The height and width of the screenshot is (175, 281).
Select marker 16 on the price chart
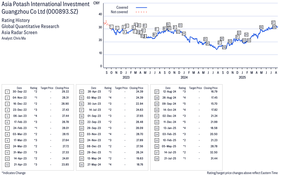154,35
